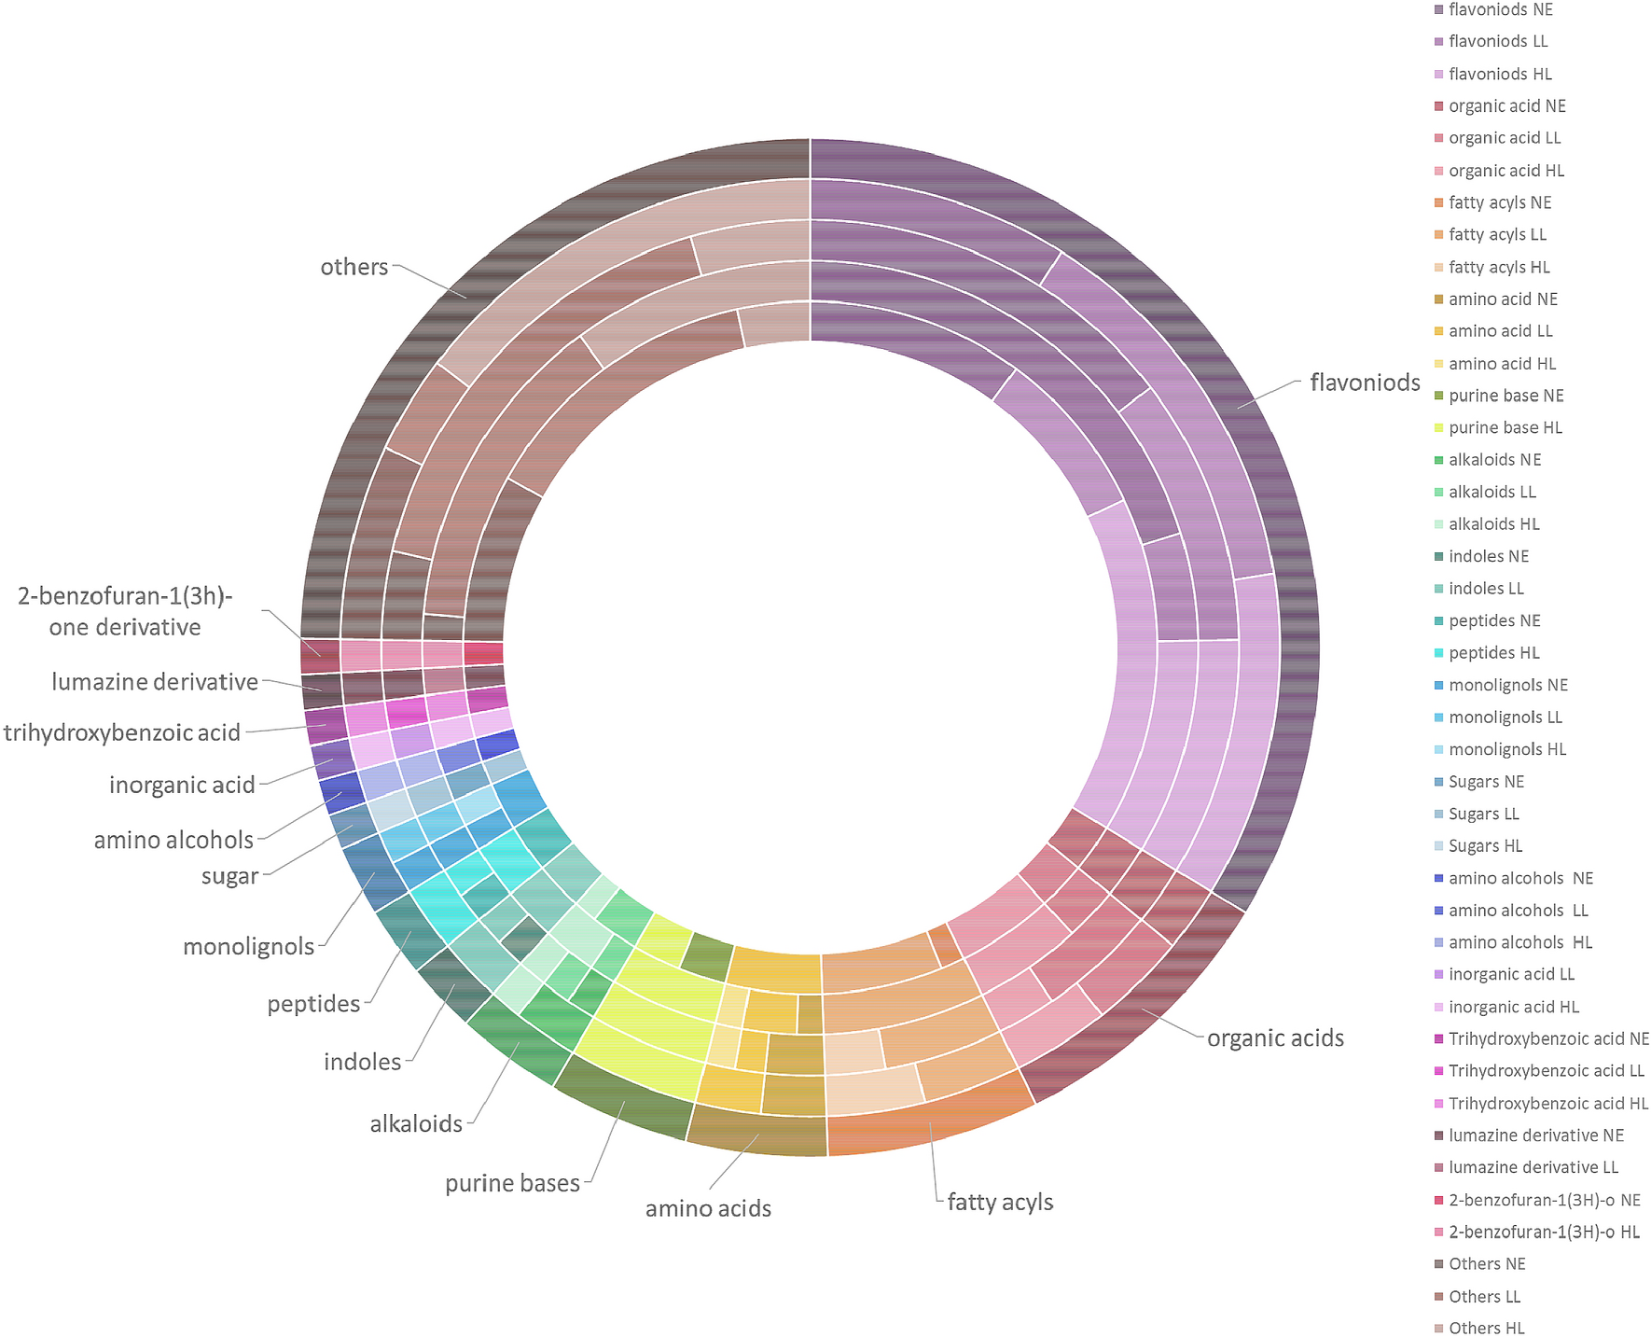Click the 'purine bases' chart callout label
Image resolution: width=1651 pixels, height=1337 pixels.
(512, 1184)
